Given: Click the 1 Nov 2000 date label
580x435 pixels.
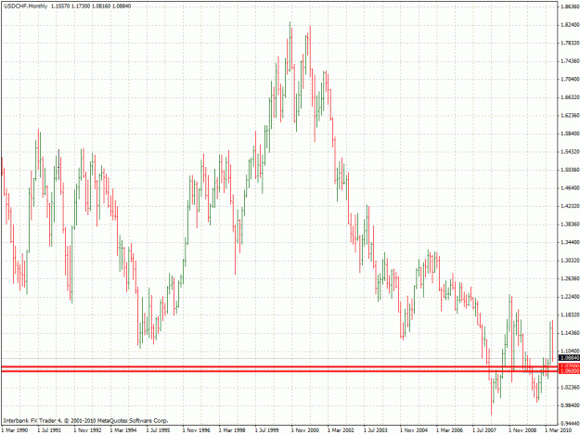Looking at the screenshot, I should click(305, 430).
